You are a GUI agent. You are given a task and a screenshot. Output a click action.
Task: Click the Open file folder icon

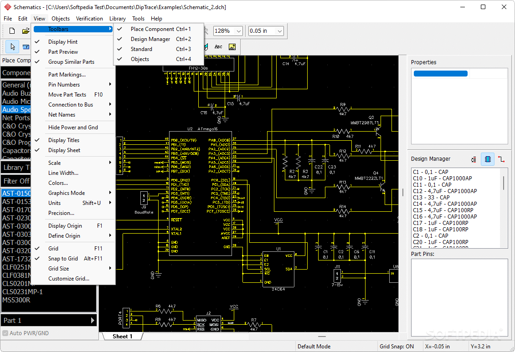coord(26,31)
